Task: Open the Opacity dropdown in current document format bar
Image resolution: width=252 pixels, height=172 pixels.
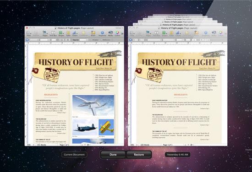Action: coord(84,40)
